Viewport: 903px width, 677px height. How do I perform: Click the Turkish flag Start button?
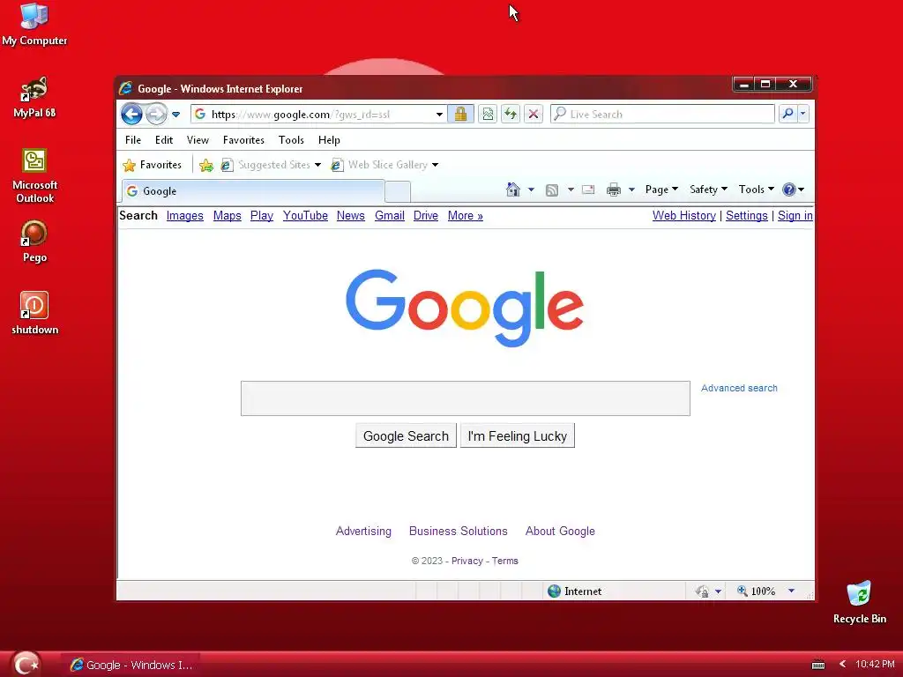pos(26,665)
